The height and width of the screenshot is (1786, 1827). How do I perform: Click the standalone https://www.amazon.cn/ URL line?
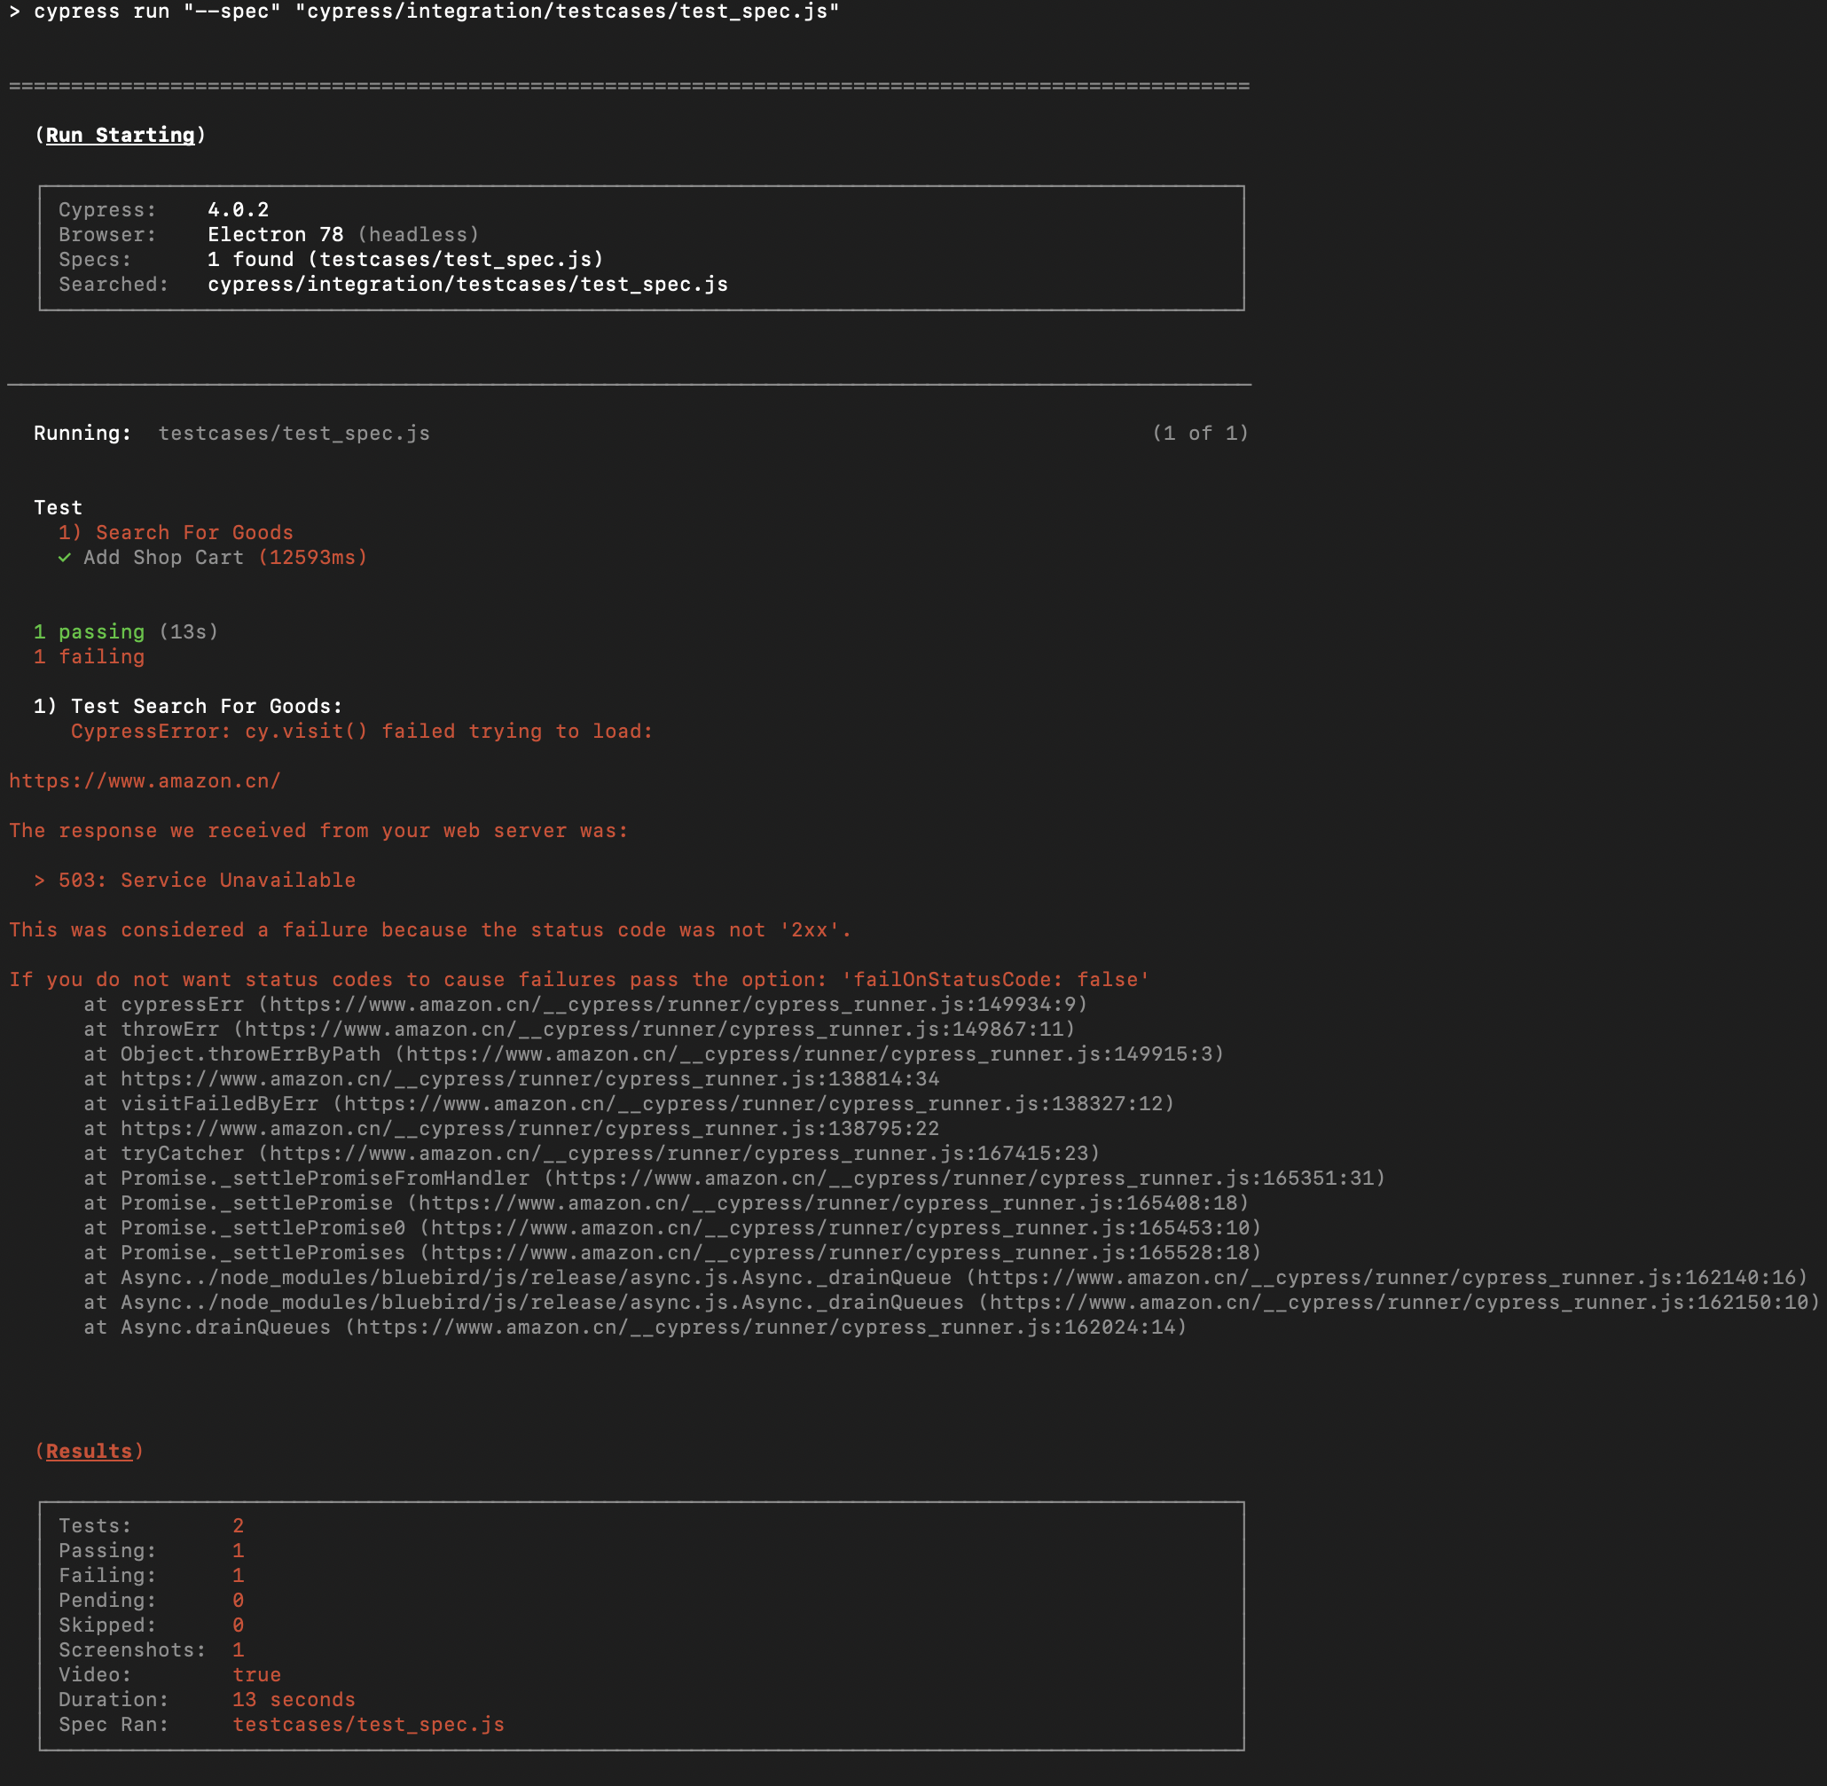click(145, 781)
